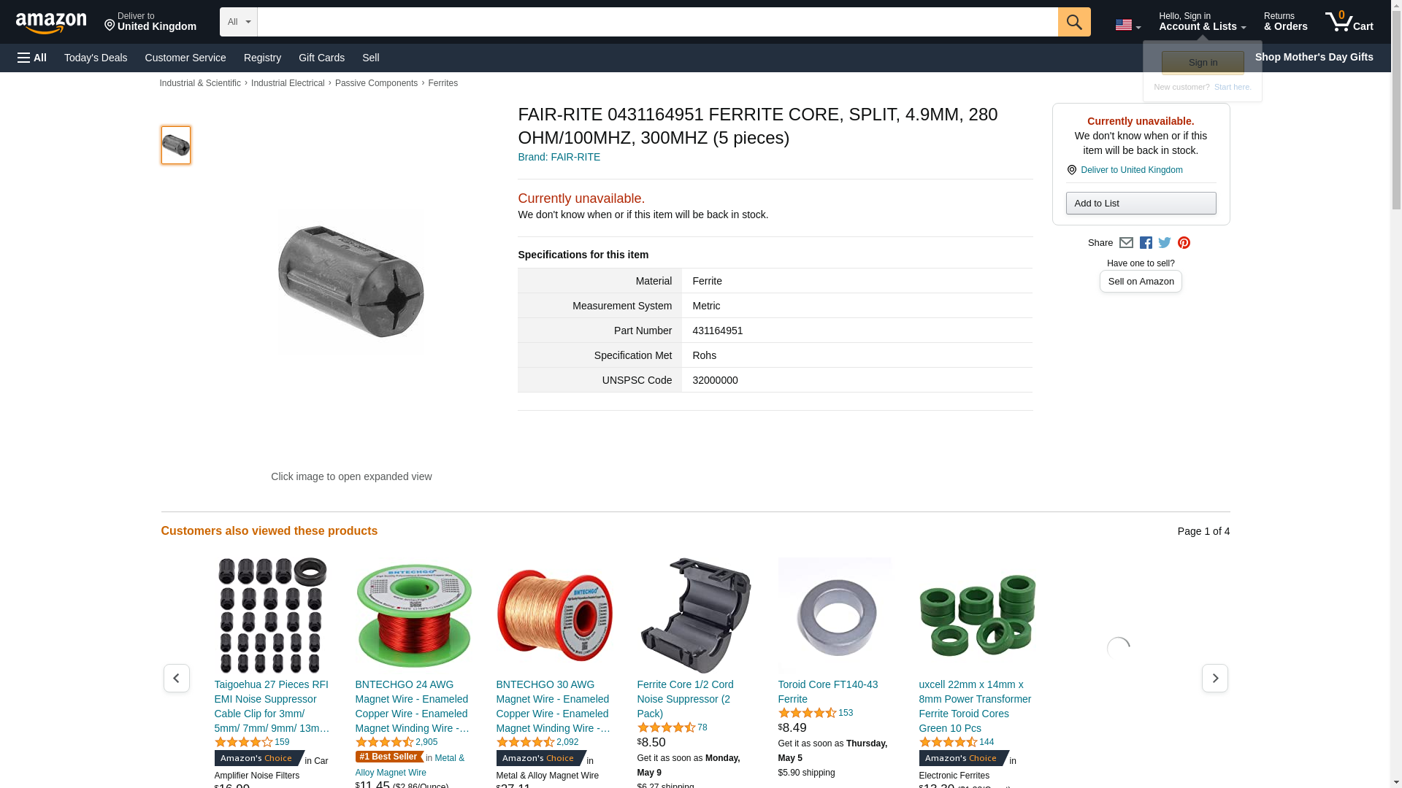Open Gift Cards in navigation bar
Viewport: 1402px width, 788px height.
(321, 58)
